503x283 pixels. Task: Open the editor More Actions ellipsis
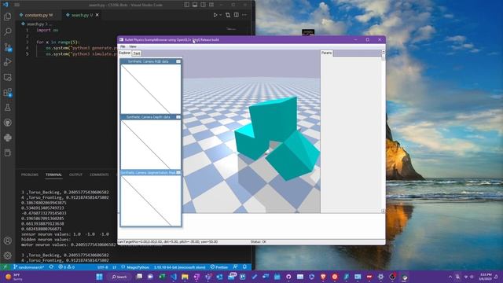tap(244, 15)
